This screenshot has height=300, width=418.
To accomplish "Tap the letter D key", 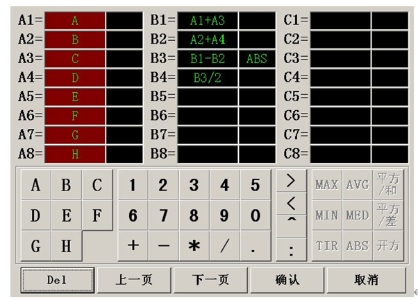I will pos(36,215).
